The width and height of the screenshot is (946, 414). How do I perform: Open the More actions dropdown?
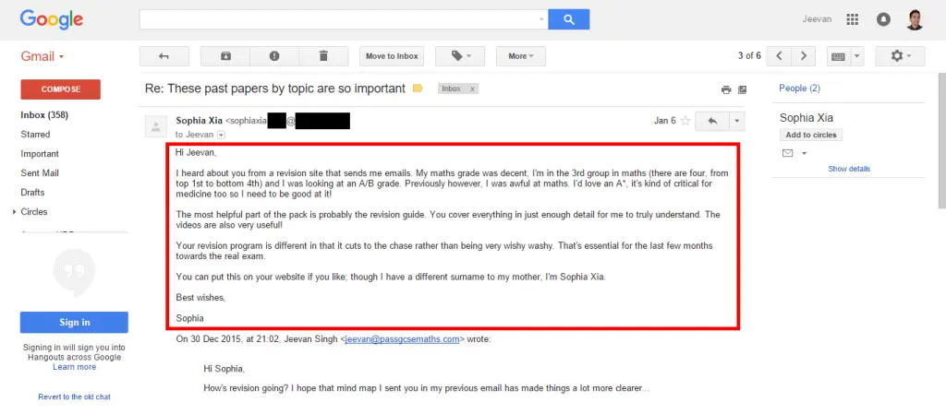[521, 56]
